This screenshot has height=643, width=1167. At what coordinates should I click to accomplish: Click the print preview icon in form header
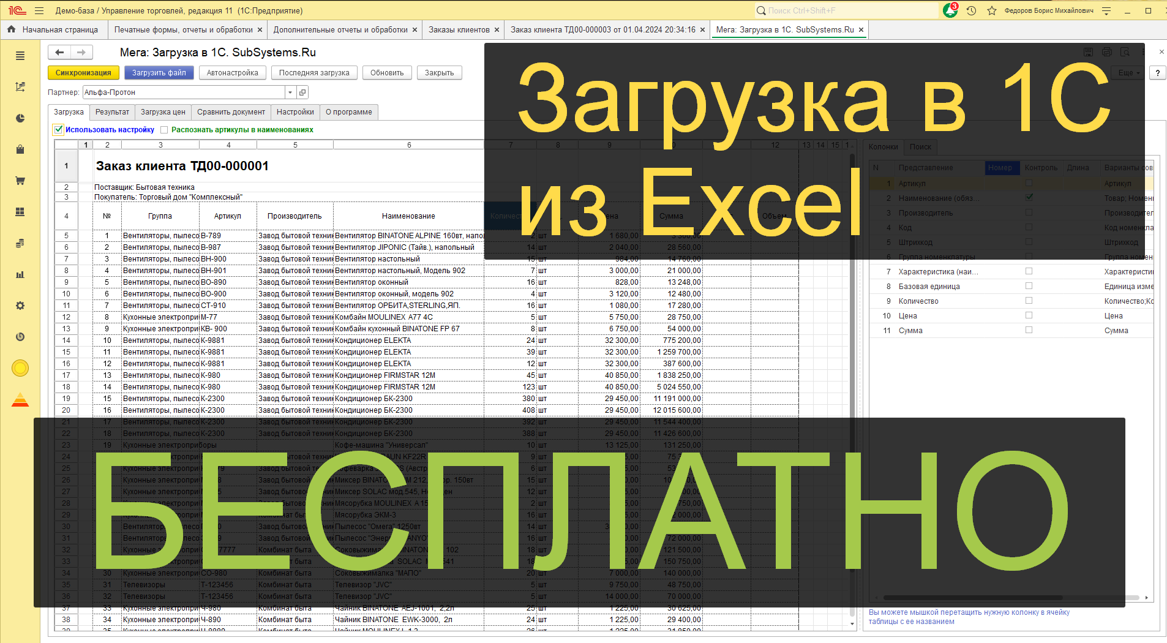pos(1125,53)
